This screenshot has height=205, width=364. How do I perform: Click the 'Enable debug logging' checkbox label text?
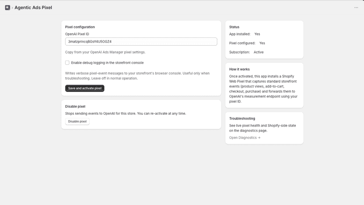pos(107,63)
